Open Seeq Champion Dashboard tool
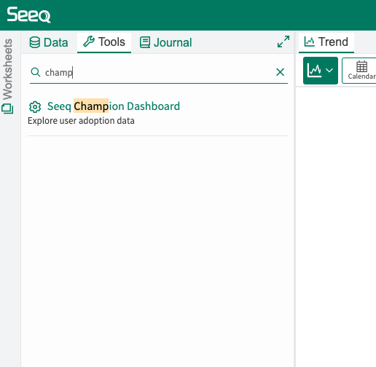The height and width of the screenshot is (367, 376). (114, 106)
